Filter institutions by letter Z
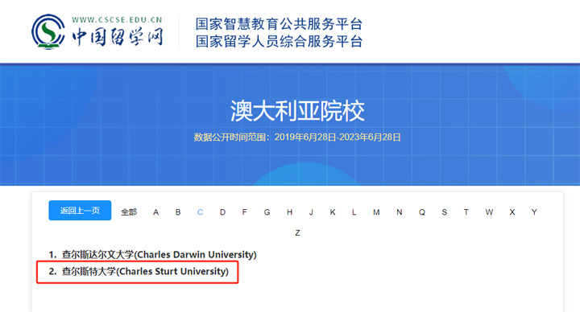Viewport: 580px width, 312px height. (x=297, y=233)
